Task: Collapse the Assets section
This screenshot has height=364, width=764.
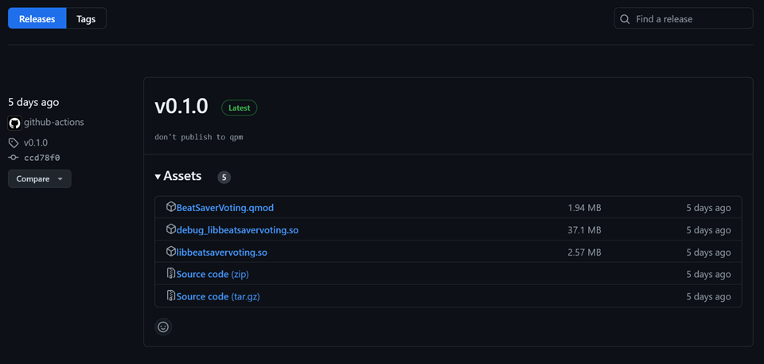Action: [178, 176]
